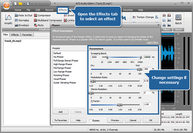Select Track_01.mp3 in the Files list
Image resolution: width=193 pixels, height=133 pixels.
click(x=13, y=41)
